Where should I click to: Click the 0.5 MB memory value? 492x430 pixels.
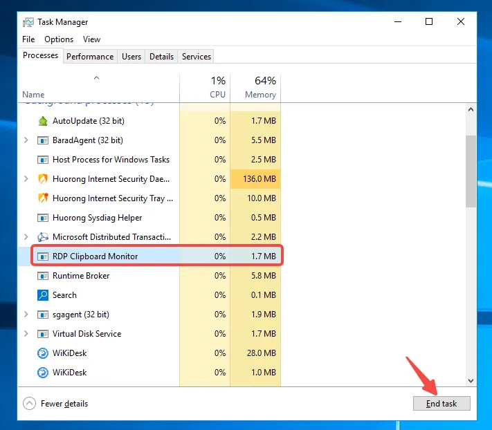click(264, 218)
